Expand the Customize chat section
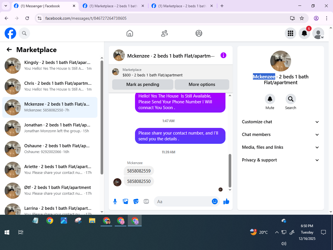This screenshot has height=250, width=333. (281, 122)
